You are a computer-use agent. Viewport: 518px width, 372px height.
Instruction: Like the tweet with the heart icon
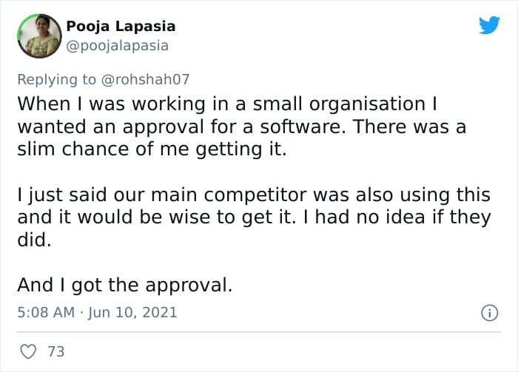tap(28, 351)
